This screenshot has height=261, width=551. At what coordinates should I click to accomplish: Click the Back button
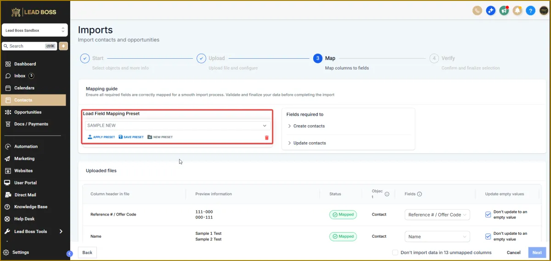(87, 252)
